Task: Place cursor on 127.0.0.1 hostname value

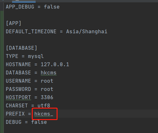Action: 55,64
